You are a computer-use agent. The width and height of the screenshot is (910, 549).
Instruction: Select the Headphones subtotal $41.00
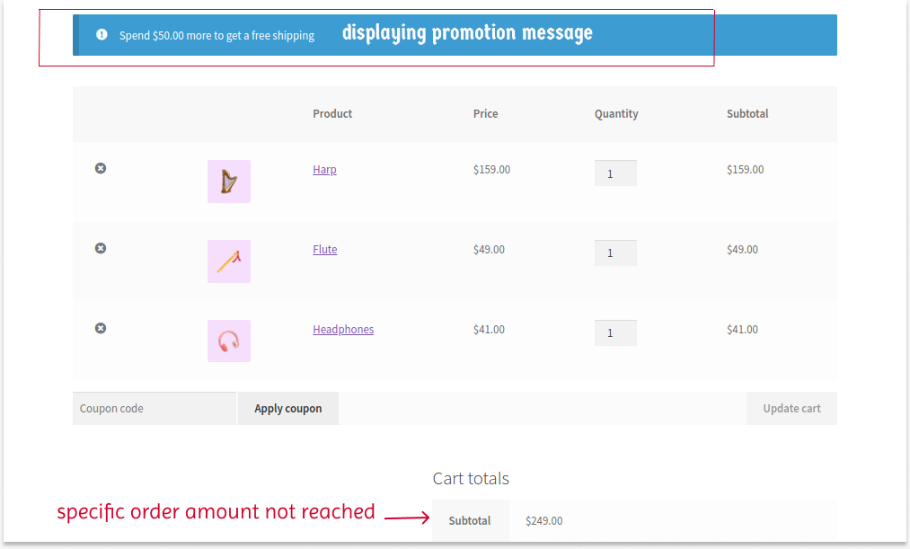pos(742,330)
